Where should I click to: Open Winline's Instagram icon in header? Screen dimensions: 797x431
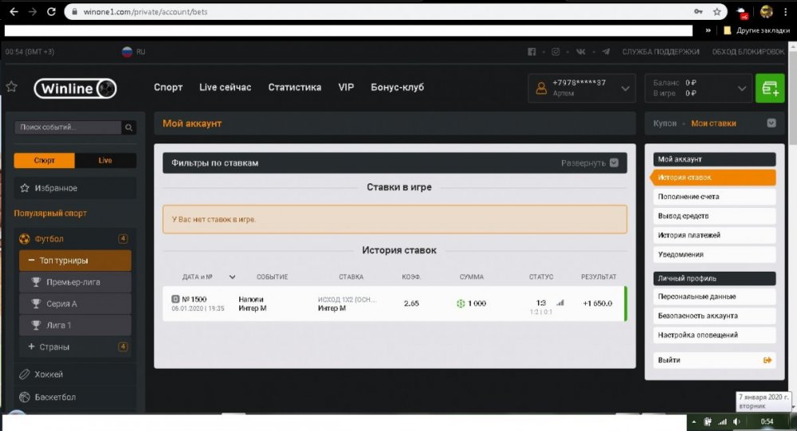point(556,52)
